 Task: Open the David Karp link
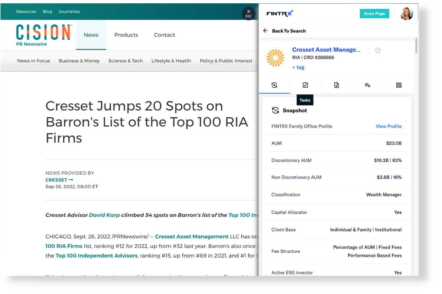click(x=104, y=215)
